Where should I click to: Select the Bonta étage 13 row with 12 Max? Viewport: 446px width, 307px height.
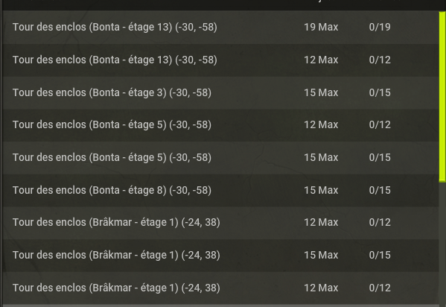[x=220, y=60]
